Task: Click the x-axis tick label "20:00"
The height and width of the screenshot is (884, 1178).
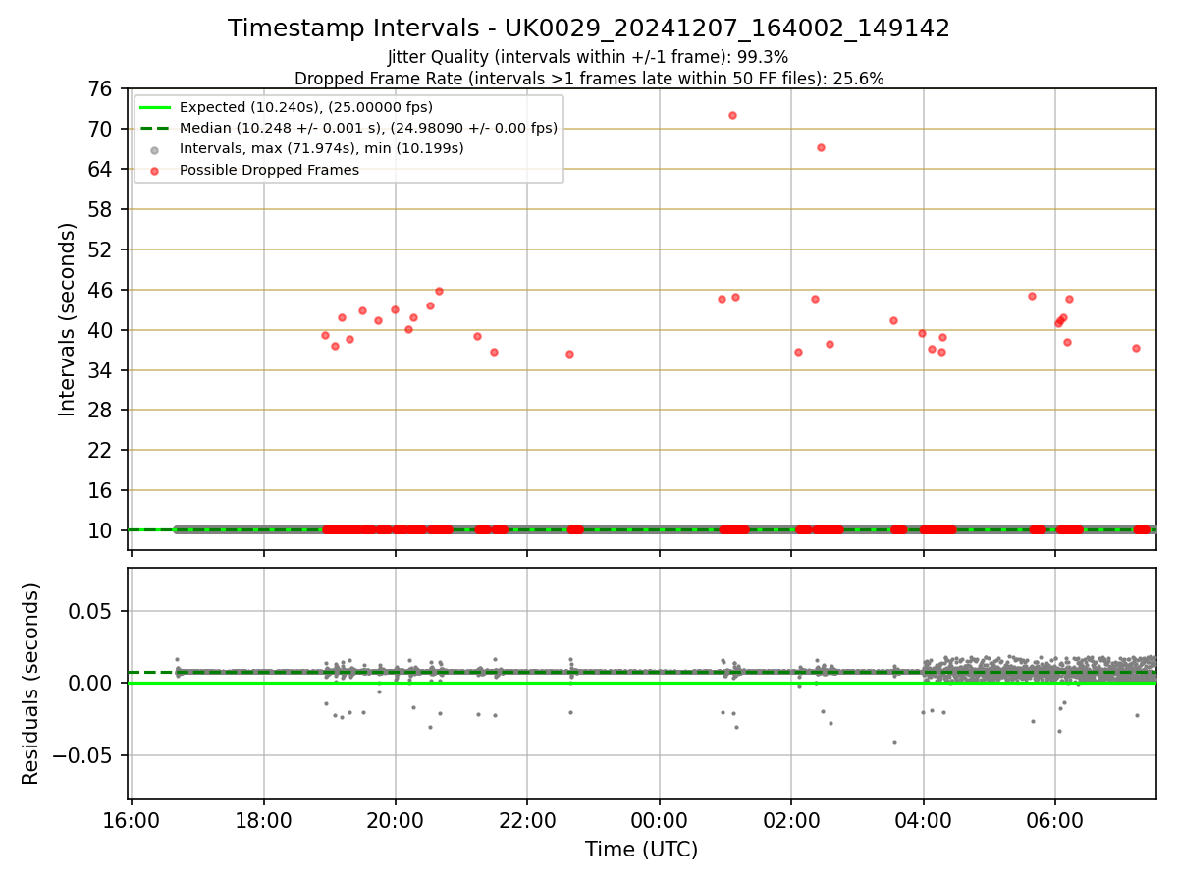Action: (x=396, y=820)
